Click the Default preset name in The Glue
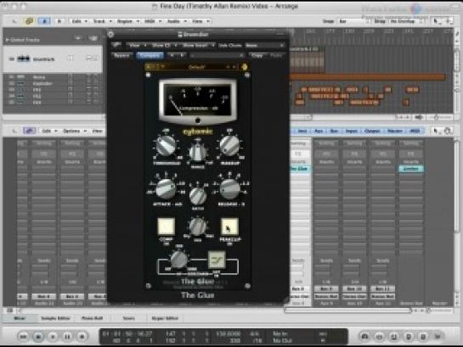 click(x=197, y=67)
